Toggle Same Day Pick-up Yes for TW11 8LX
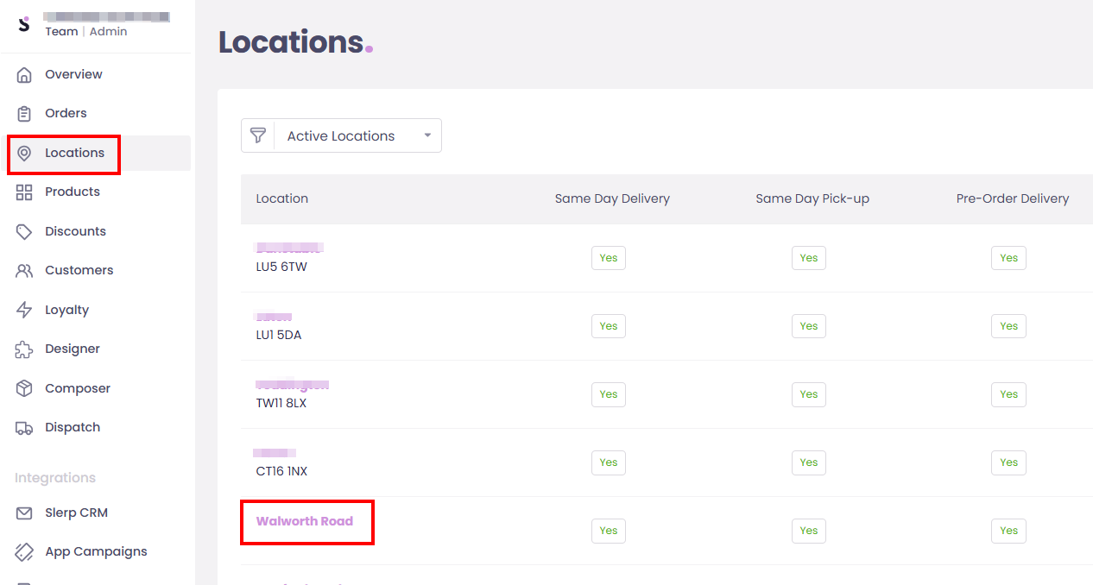Image resolution: width=1093 pixels, height=585 pixels. tap(808, 394)
